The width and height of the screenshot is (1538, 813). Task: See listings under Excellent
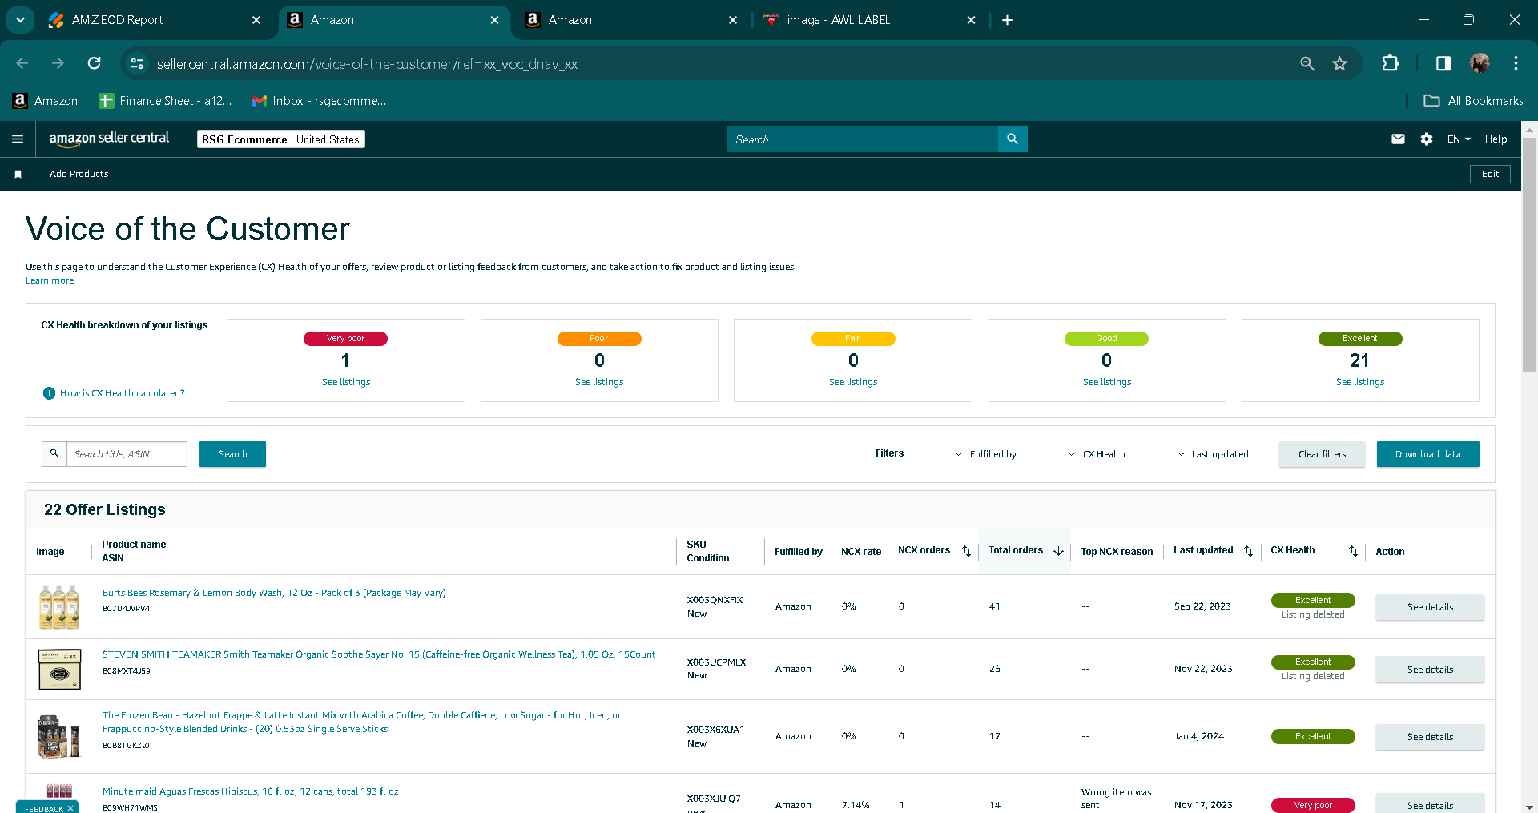(x=1360, y=382)
